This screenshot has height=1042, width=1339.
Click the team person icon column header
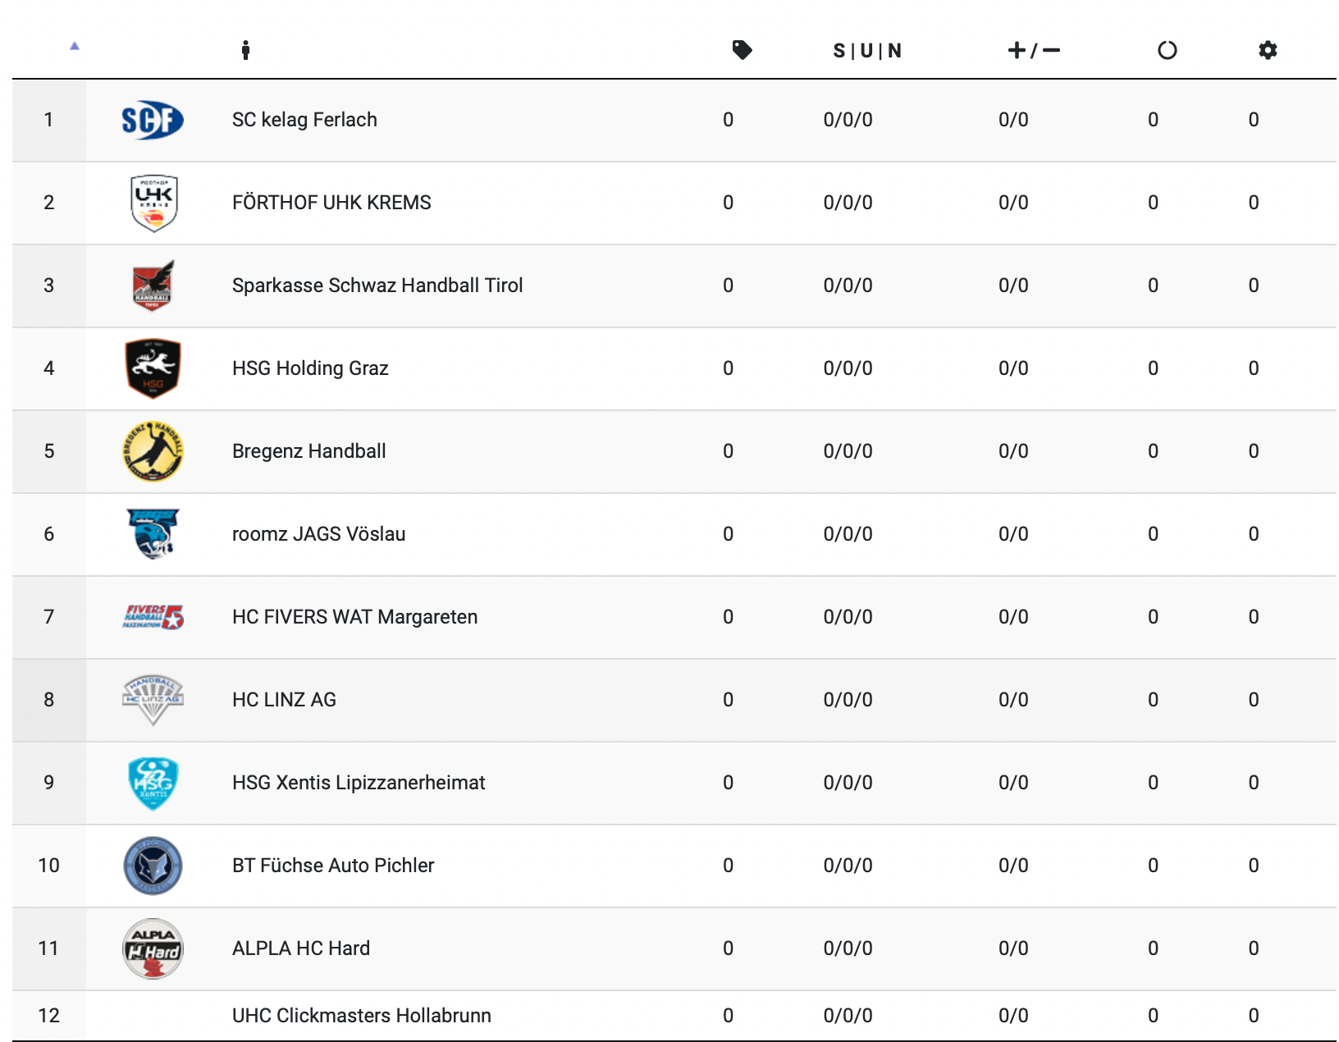coord(245,50)
